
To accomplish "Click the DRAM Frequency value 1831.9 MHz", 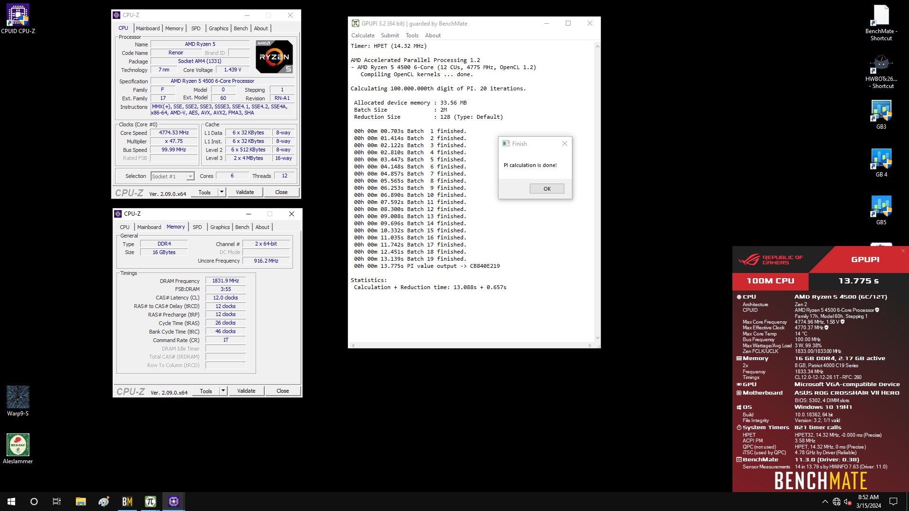I will (226, 281).
